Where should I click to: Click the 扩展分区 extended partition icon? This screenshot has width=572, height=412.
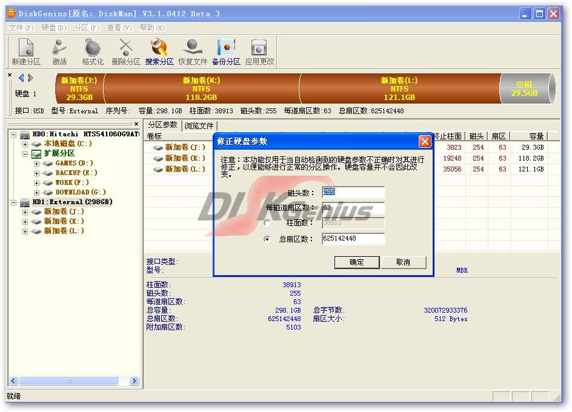point(36,154)
